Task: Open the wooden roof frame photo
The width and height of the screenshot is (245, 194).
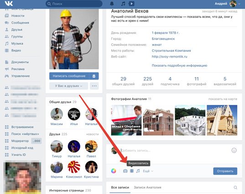Action: 222,120
